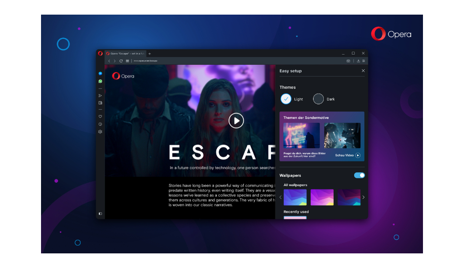This screenshot has height=268, width=464.
Task: Click the Recently used label
Action: coord(296,211)
